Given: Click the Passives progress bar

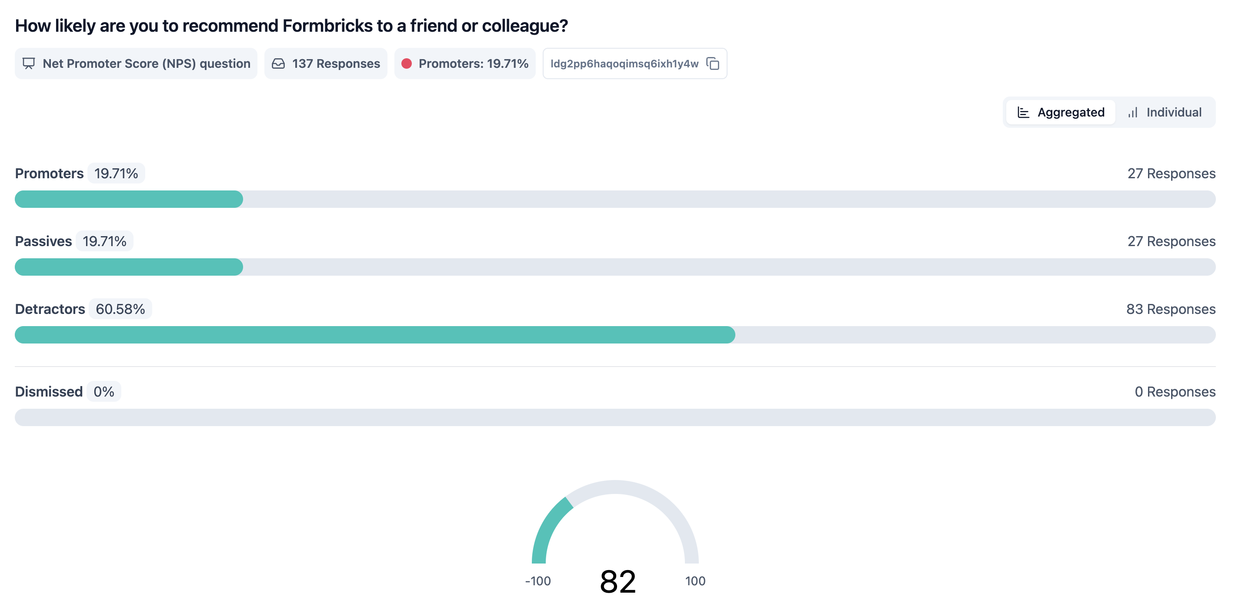Looking at the screenshot, I should (615, 267).
